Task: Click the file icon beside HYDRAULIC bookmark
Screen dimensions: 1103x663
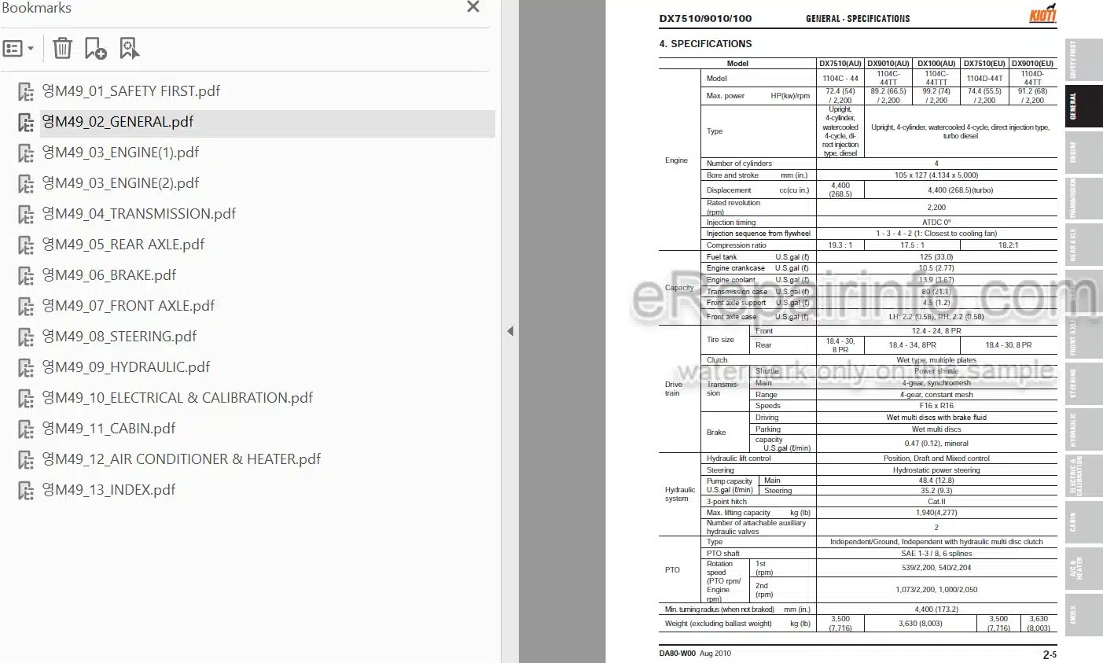Action: coord(26,368)
